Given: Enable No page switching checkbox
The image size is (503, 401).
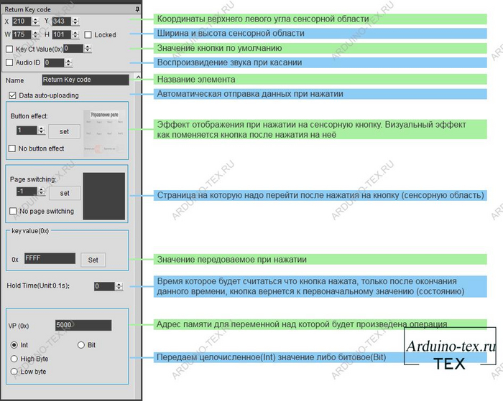Looking at the screenshot, I should pos(12,211).
